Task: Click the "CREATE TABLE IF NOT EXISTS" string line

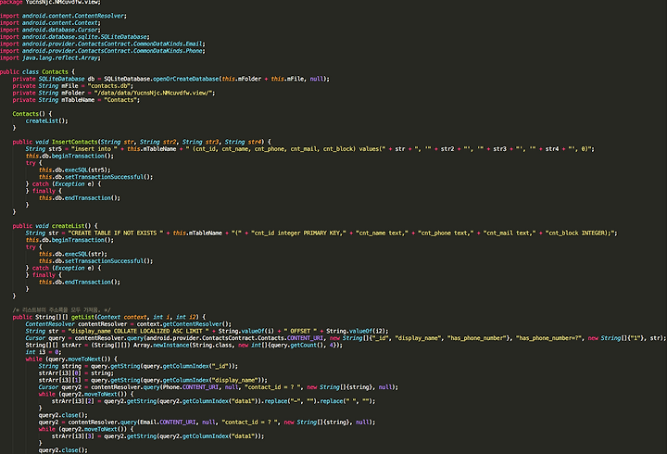Action: click(x=321, y=233)
